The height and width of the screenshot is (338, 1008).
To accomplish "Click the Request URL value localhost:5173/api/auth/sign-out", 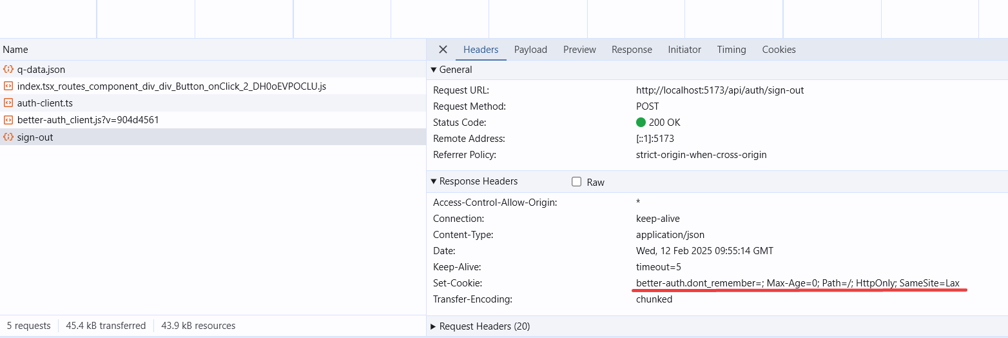I will coord(720,90).
